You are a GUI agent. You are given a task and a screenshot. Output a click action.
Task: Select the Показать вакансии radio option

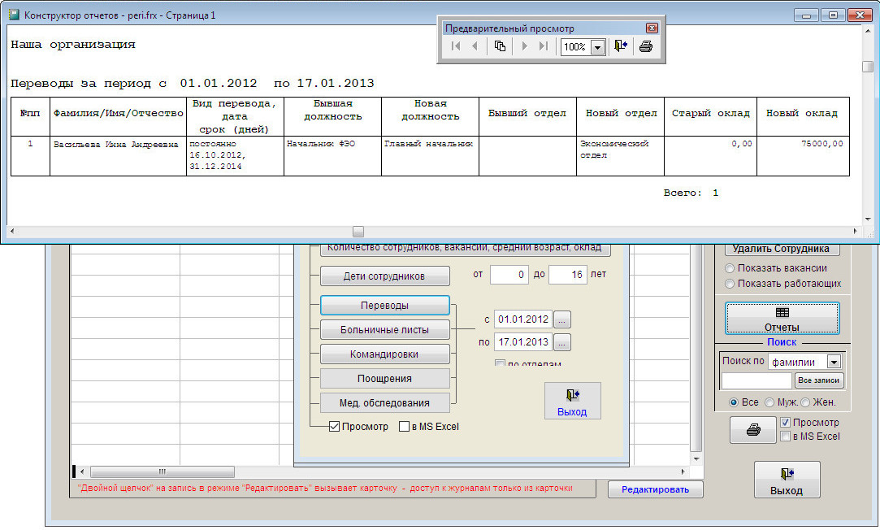click(x=730, y=268)
